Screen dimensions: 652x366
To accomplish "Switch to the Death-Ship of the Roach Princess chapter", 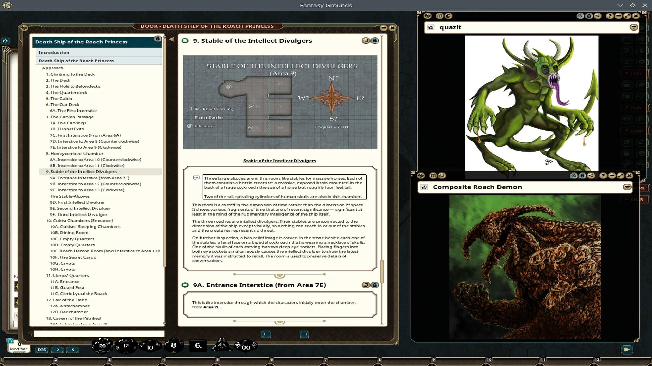I will (76, 61).
